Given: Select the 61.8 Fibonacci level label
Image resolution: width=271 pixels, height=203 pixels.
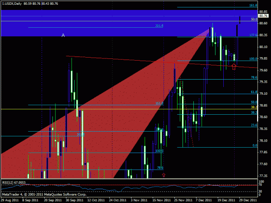Looking at the screenshot, I should coord(254,92).
